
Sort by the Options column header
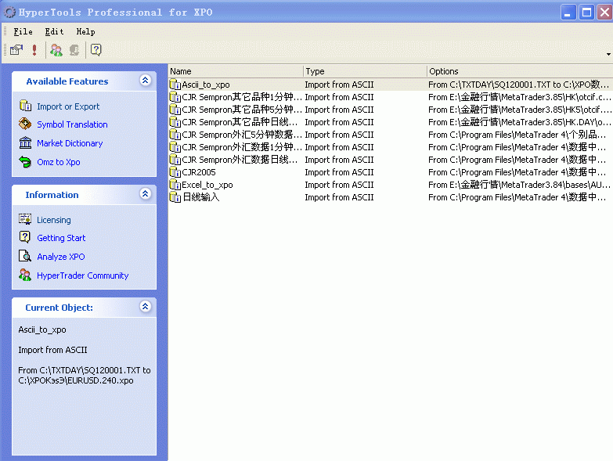520,71
